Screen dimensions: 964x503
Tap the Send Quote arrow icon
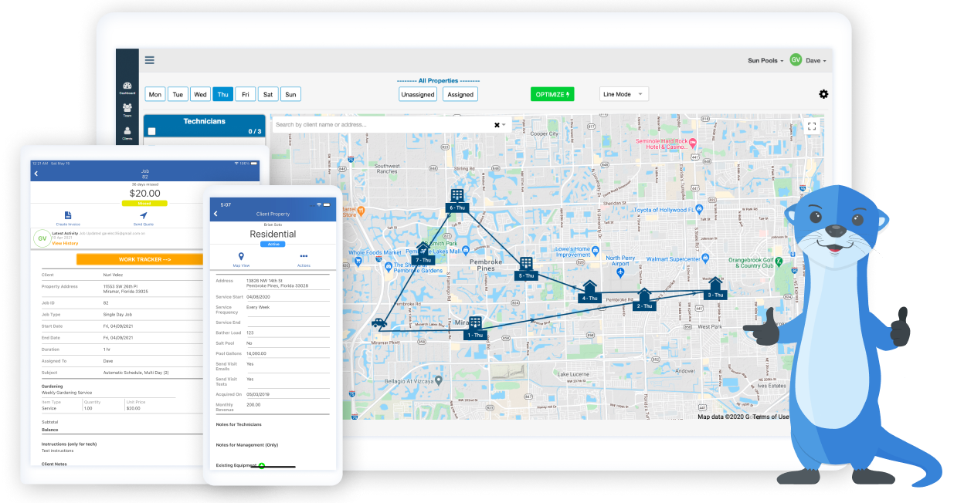[x=143, y=216]
